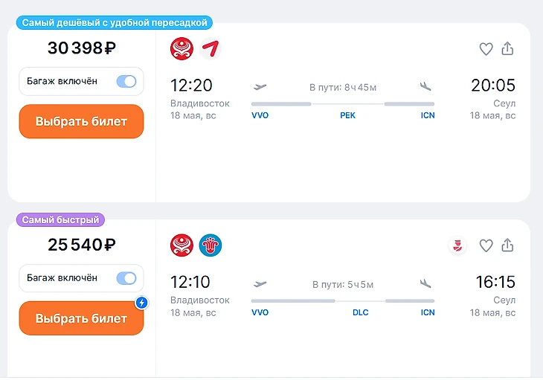Switch off baggage on the 25 540₽ ticket
The height and width of the screenshot is (380, 543).
click(x=126, y=278)
